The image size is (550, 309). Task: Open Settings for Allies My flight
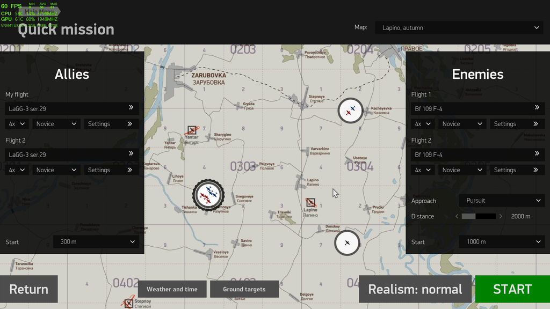coord(111,124)
